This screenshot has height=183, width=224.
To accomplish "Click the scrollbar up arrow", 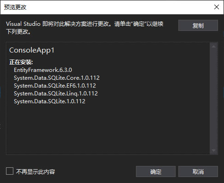I will point(213,46).
